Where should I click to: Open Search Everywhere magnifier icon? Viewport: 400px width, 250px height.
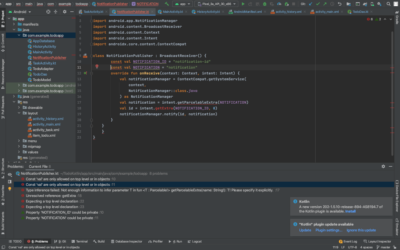coord(388,4)
